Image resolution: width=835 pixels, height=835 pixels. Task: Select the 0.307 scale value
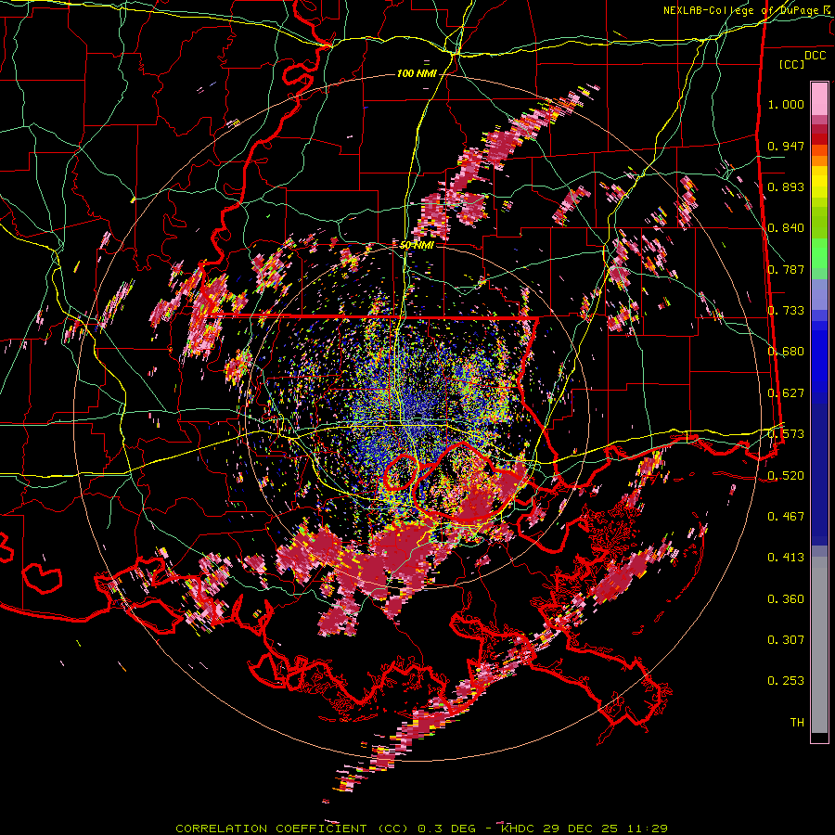coord(786,639)
